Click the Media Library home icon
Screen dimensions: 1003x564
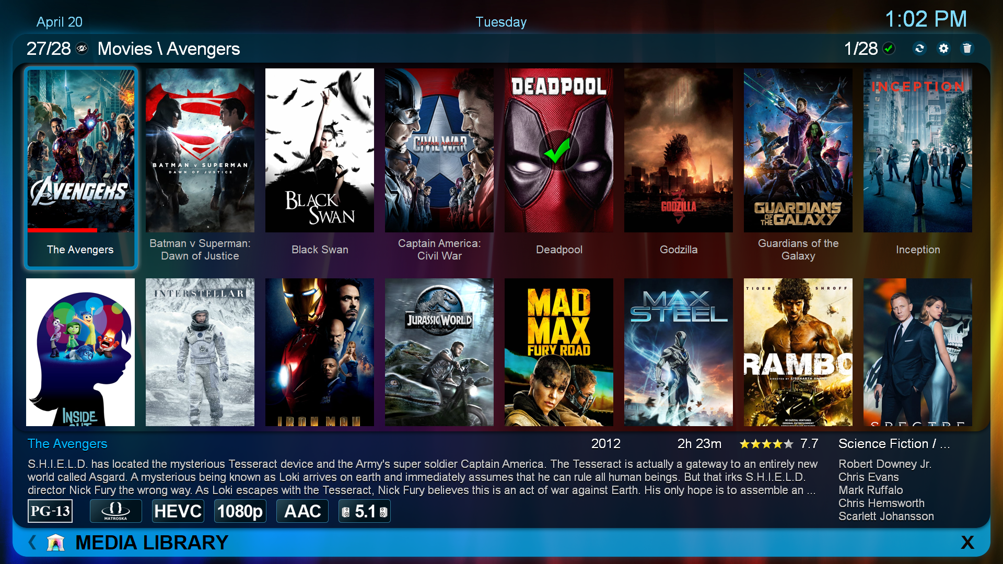[x=55, y=543]
